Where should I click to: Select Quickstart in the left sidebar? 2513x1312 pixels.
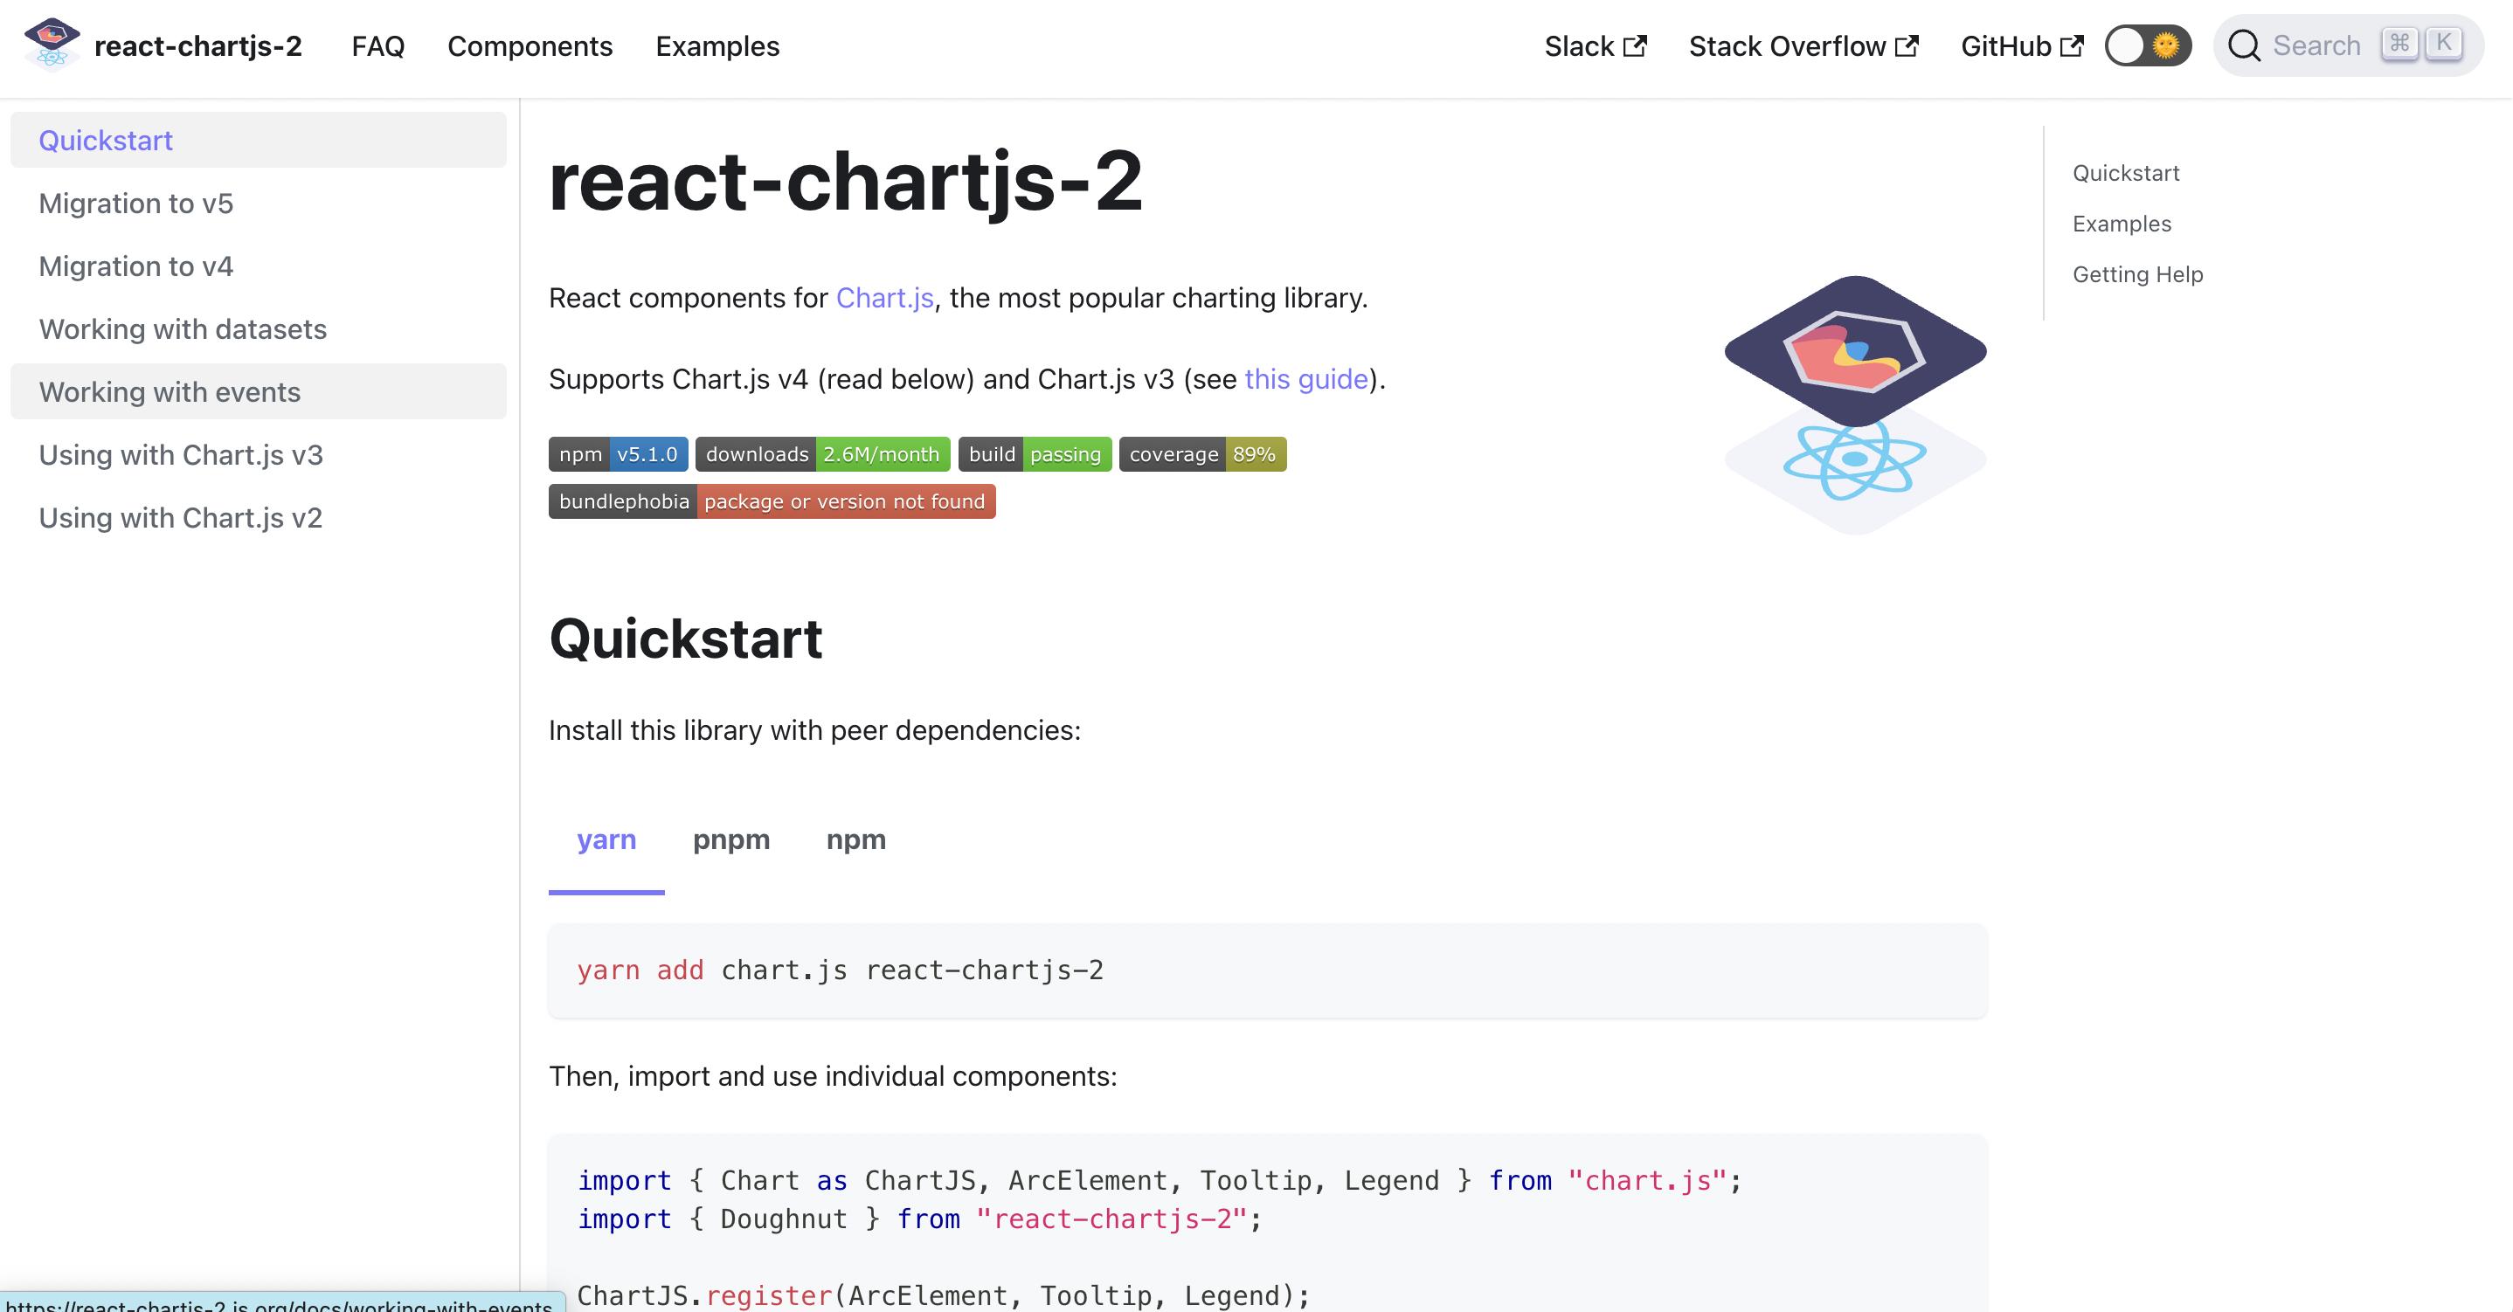point(258,140)
